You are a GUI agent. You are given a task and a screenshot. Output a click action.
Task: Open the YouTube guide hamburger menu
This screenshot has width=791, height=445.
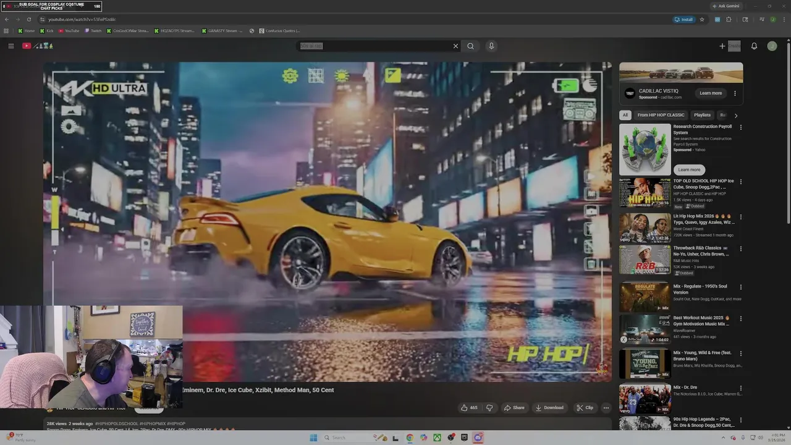(x=11, y=46)
